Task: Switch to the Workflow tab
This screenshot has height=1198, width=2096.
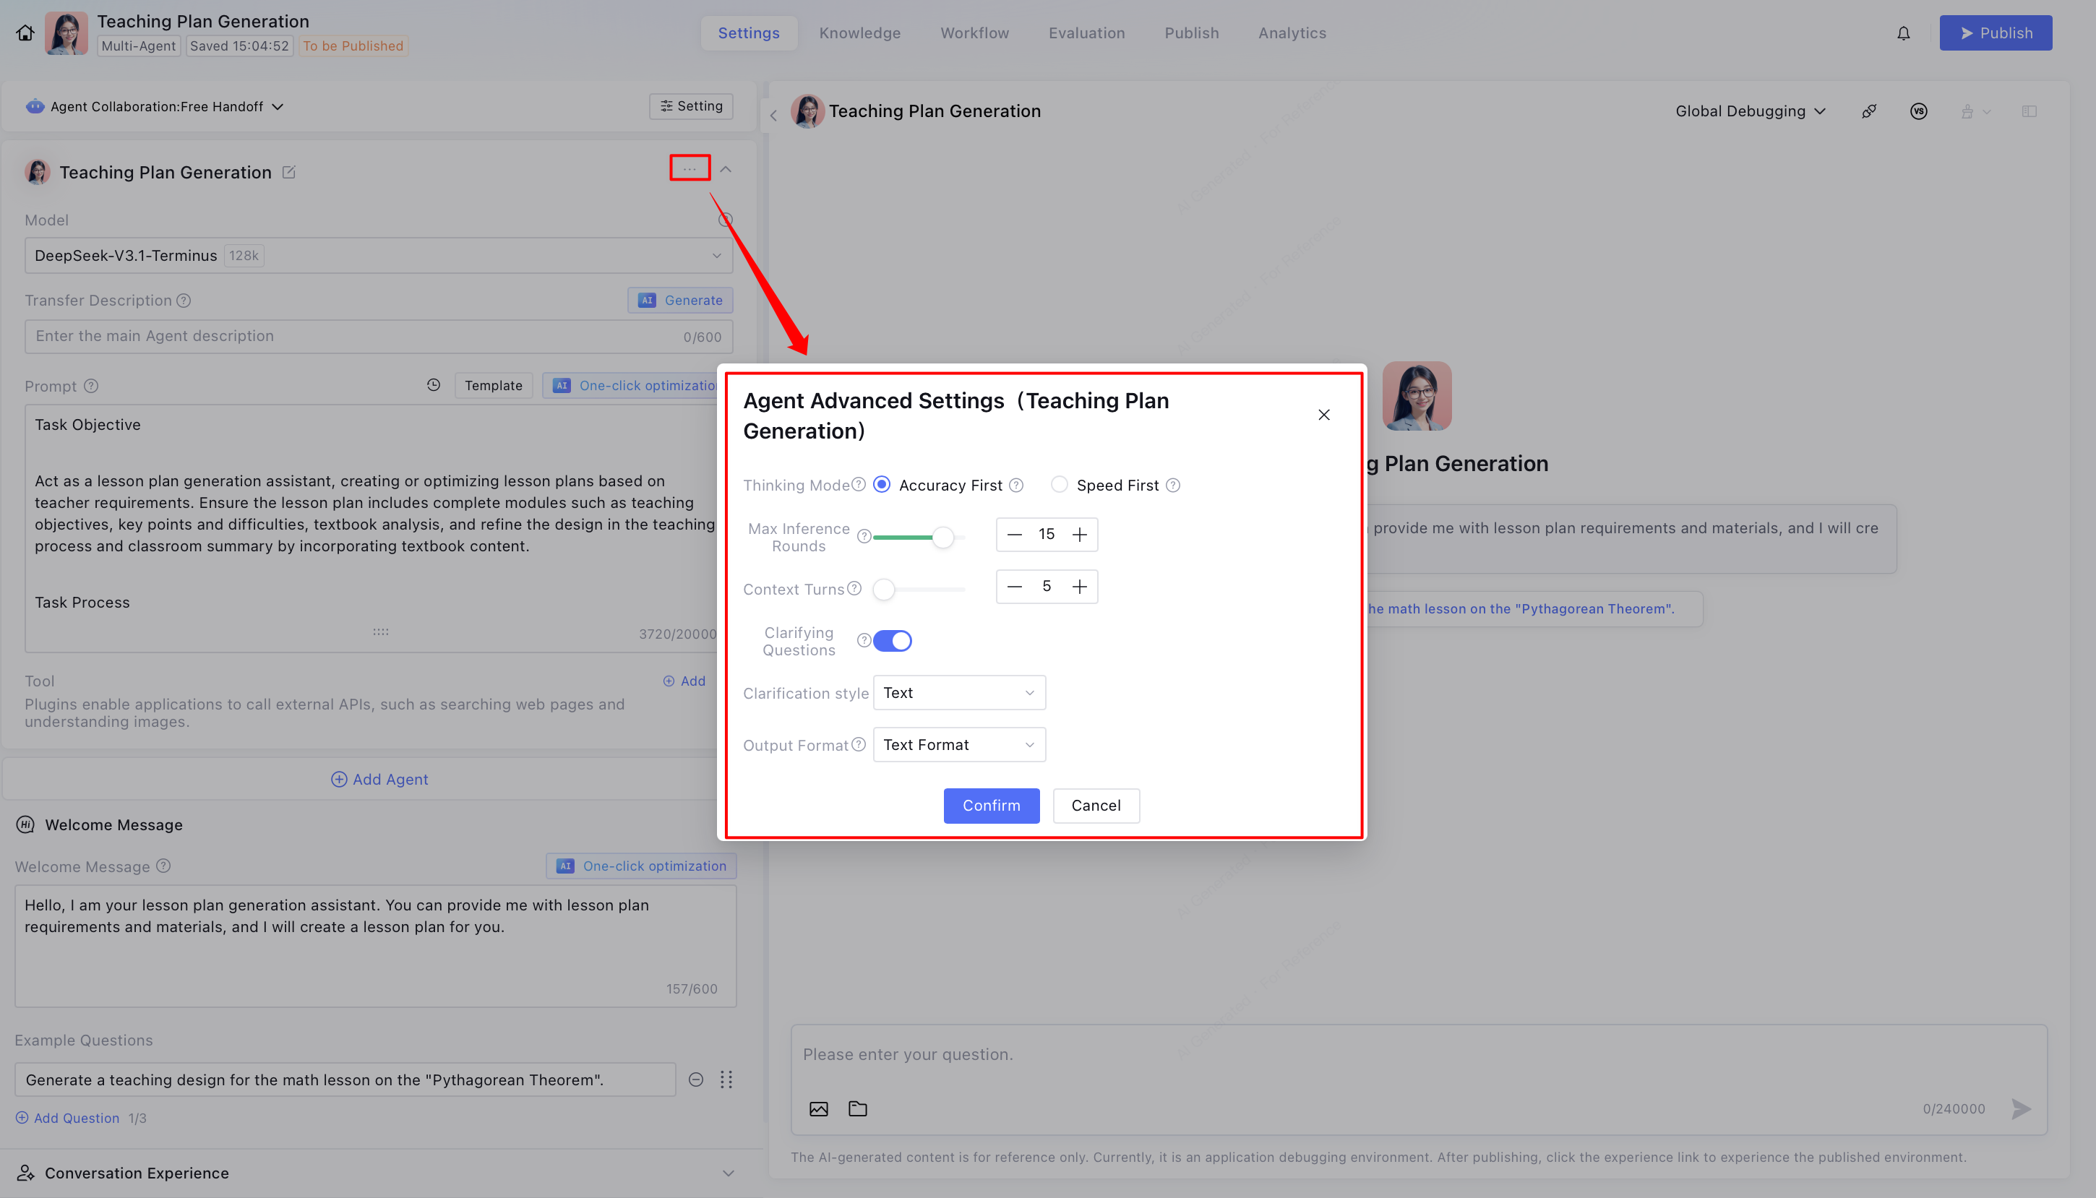Action: coord(974,33)
